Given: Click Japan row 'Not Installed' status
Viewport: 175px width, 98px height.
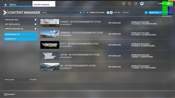Looking at the screenshot, I should coord(115,56).
